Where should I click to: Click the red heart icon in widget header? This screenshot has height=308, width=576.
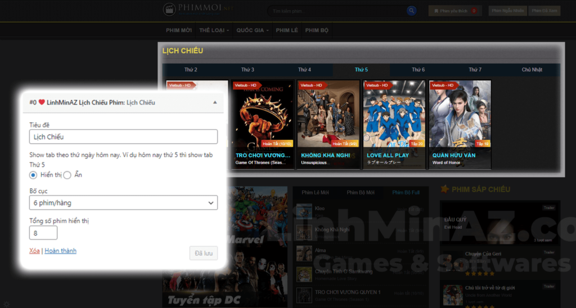pos(42,102)
